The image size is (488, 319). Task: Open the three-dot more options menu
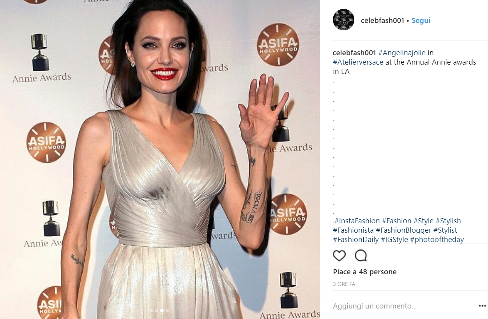[482, 306]
